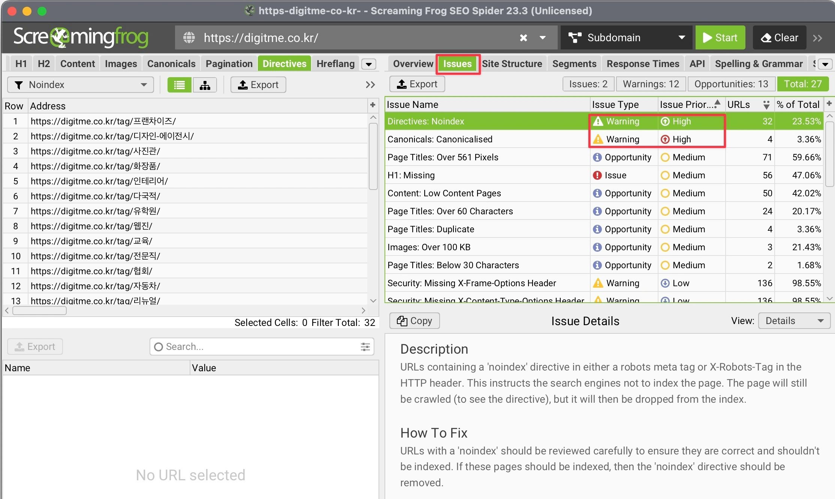Click the disabled lower-panel Export button
Viewport: 835px width, 499px height.
(35, 347)
